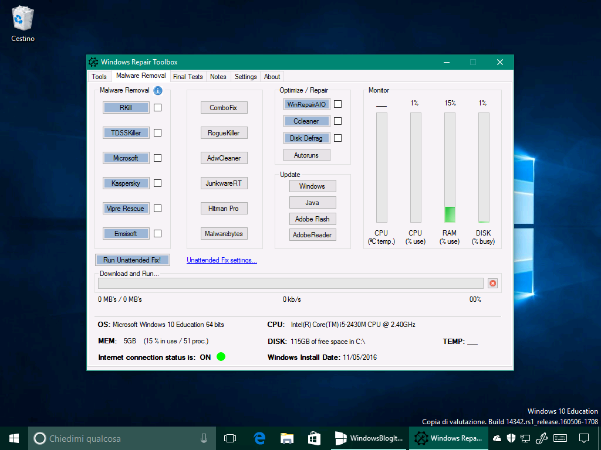Enable the Disk Defrag checkbox

(337, 138)
